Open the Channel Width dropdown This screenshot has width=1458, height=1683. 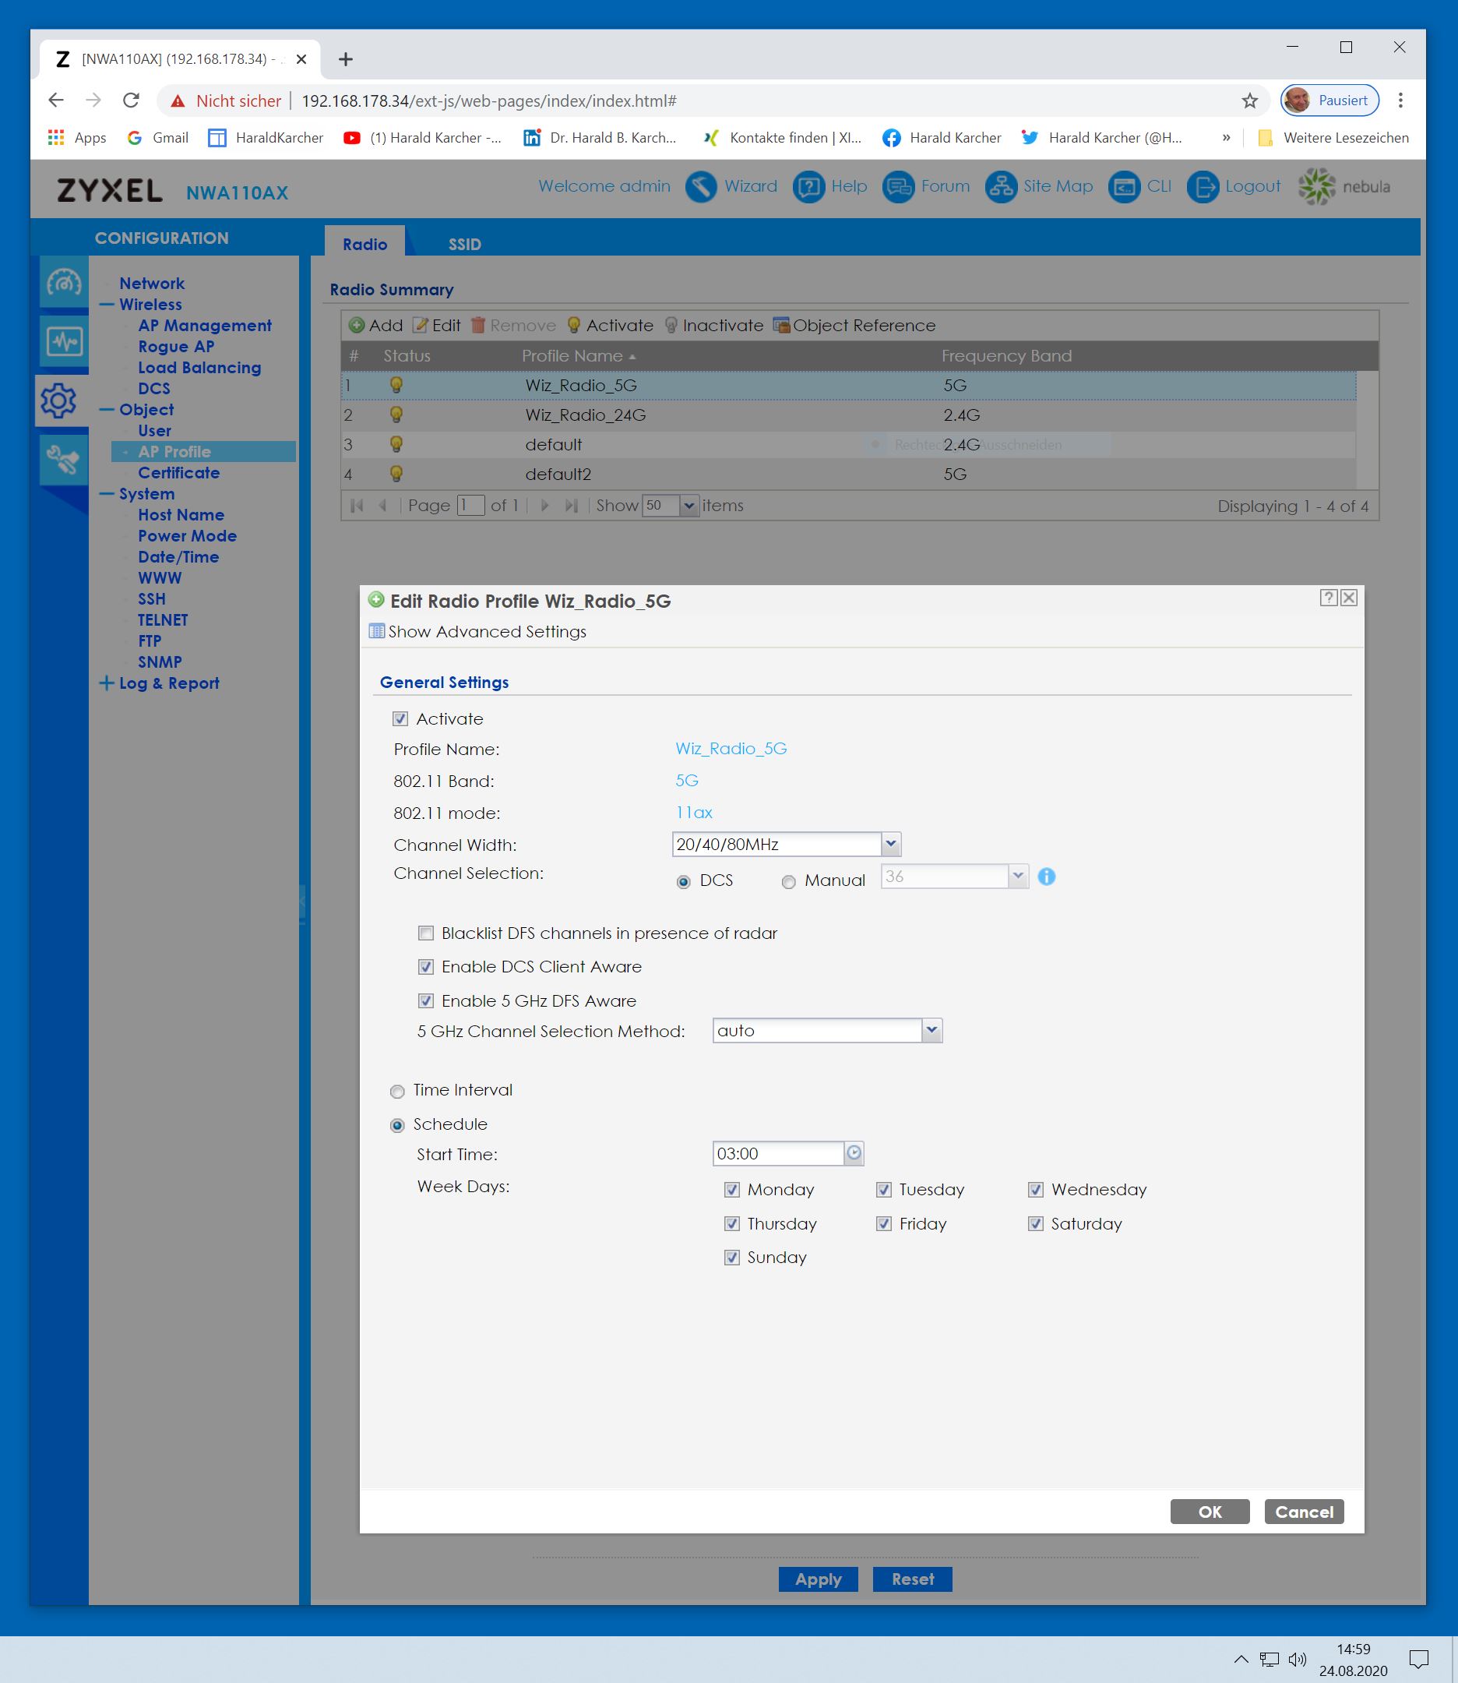click(891, 844)
